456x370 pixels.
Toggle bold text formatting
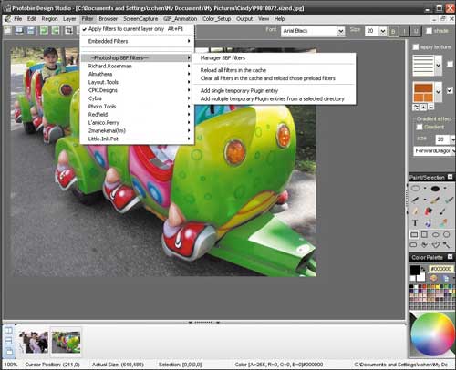pyautogui.click(x=393, y=31)
